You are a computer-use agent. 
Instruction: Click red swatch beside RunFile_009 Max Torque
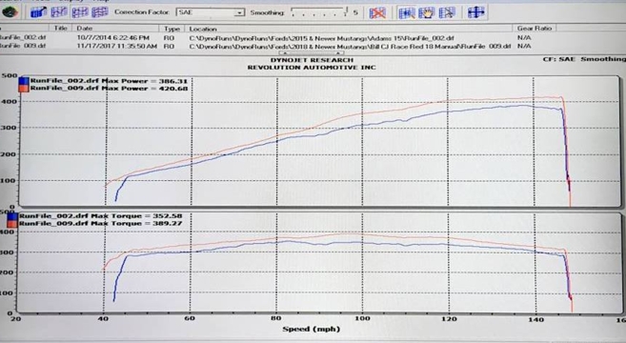12,224
